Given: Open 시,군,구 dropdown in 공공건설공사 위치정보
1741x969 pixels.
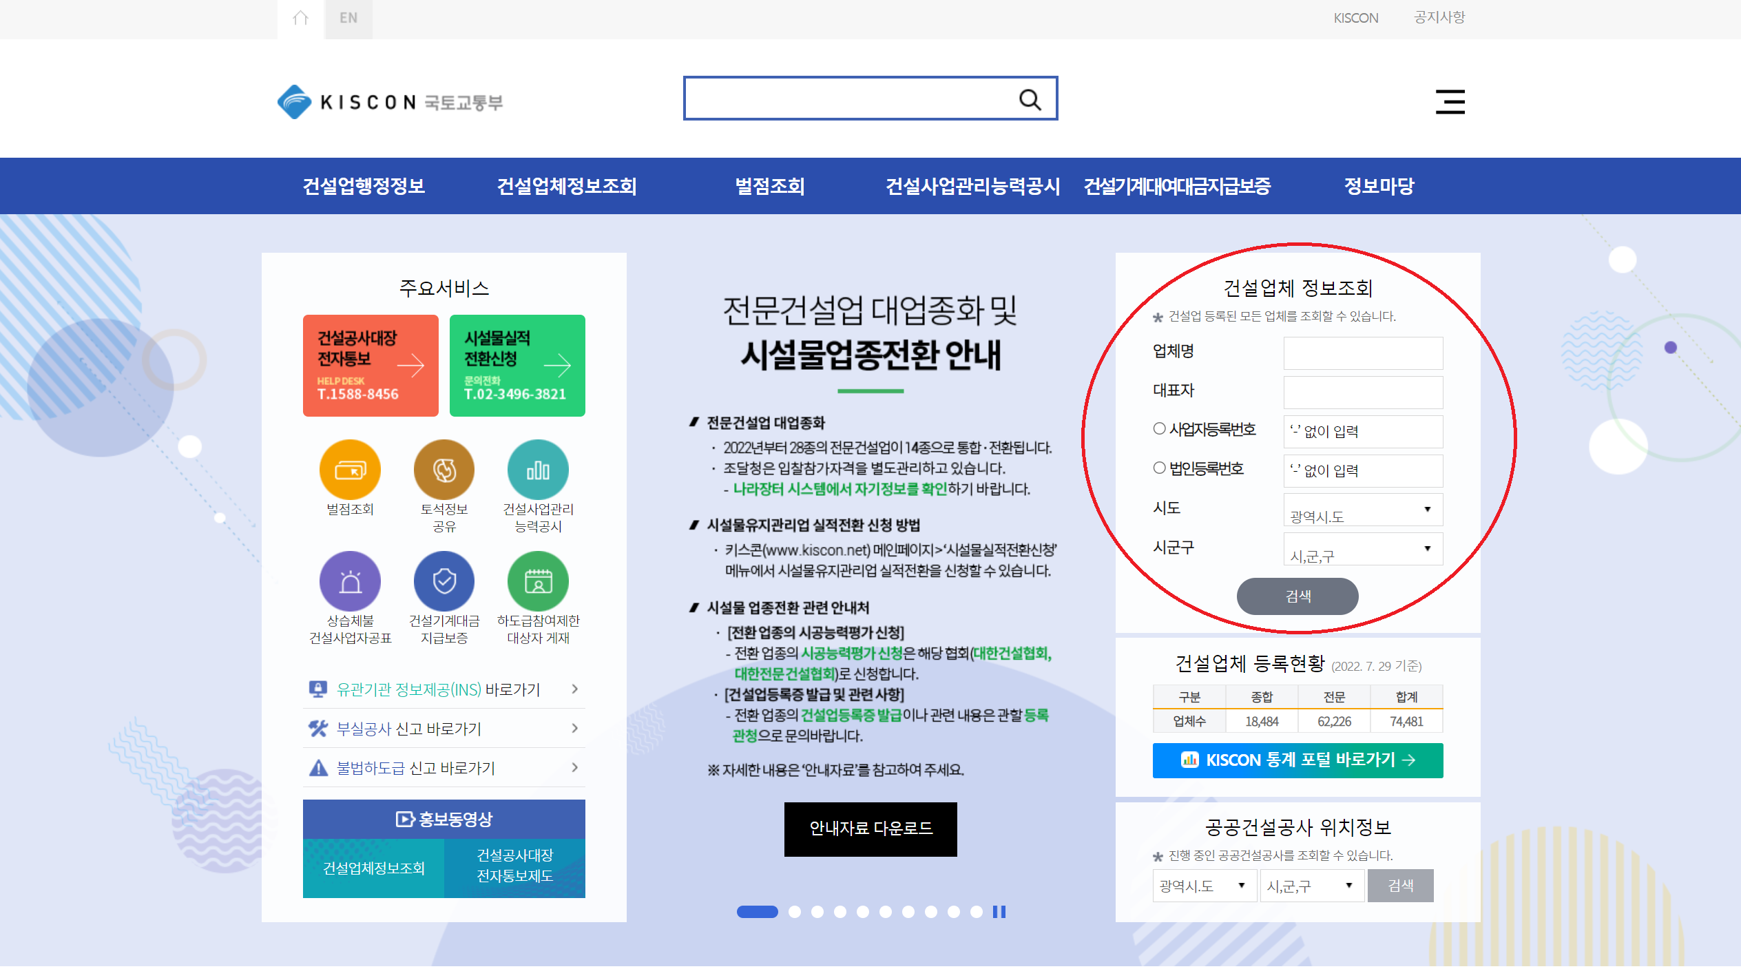Looking at the screenshot, I should point(1311,886).
